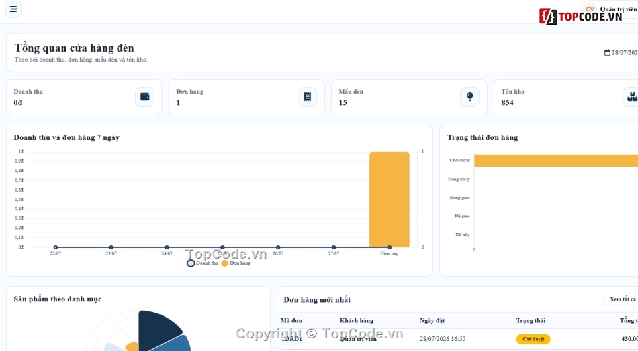Click the Tồn kho value 854
Viewport: 638px width, 351px height.
pos(508,102)
